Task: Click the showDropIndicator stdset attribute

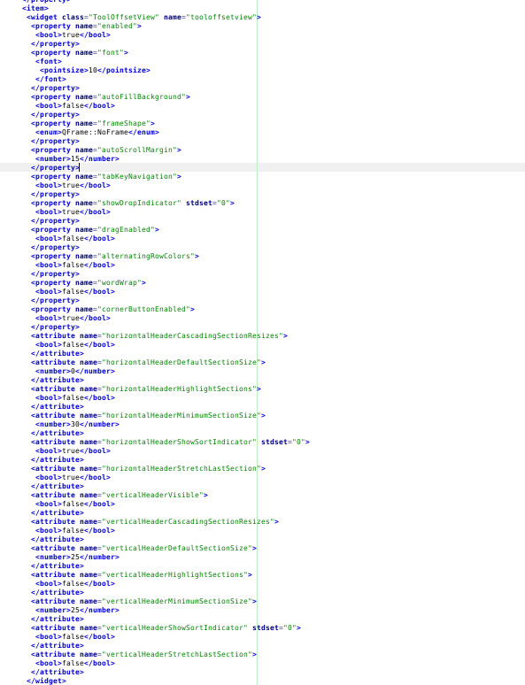Action: pyautogui.click(x=208, y=204)
